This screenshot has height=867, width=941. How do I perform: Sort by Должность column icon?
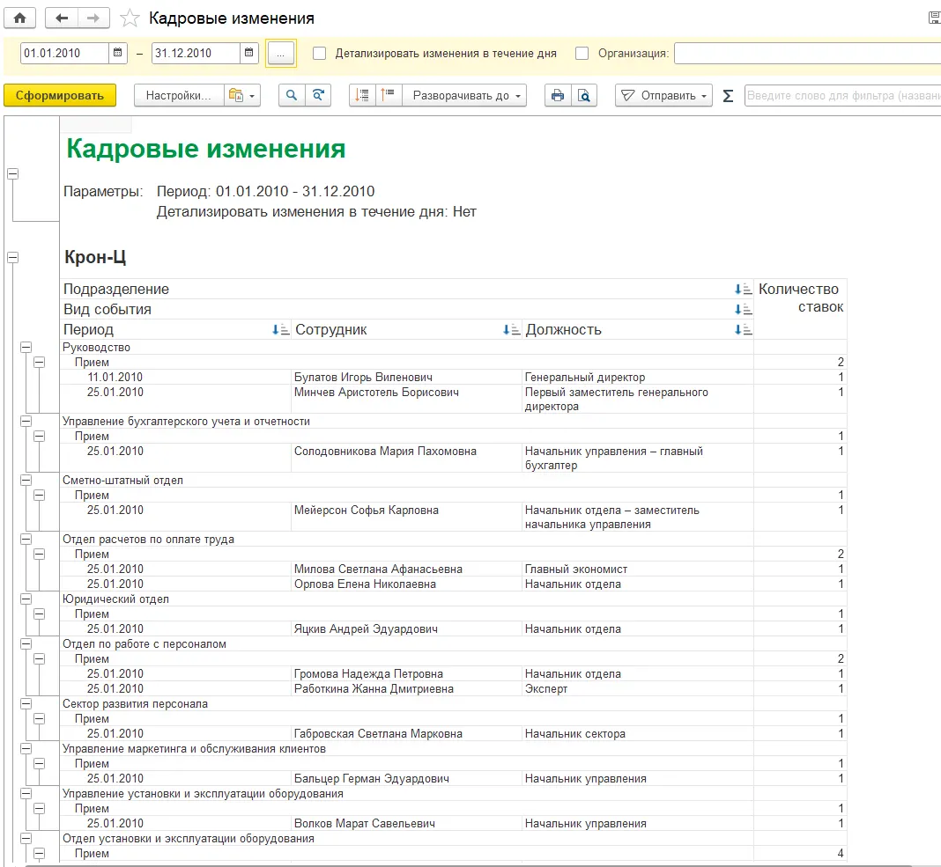pyautogui.click(x=743, y=329)
